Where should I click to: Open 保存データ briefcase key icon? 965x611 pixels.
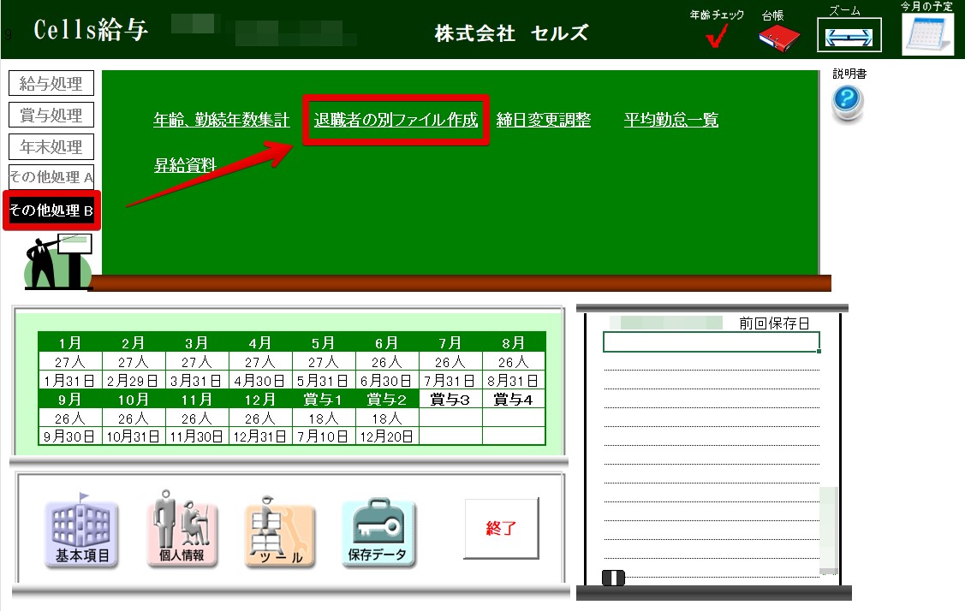tap(379, 532)
